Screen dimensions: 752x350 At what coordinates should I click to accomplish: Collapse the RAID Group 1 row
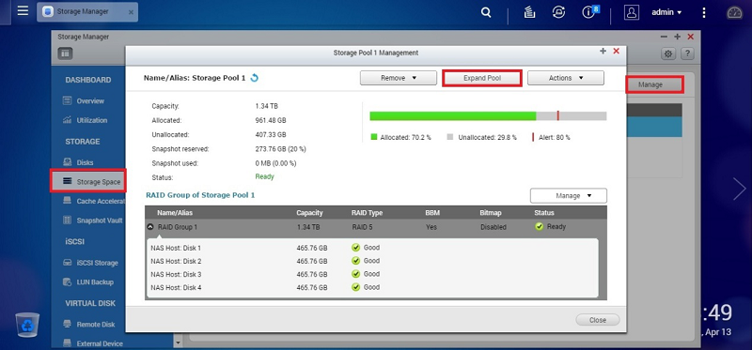150,227
